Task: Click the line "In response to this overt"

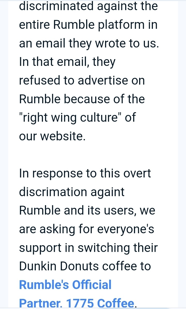Action: (x=85, y=174)
